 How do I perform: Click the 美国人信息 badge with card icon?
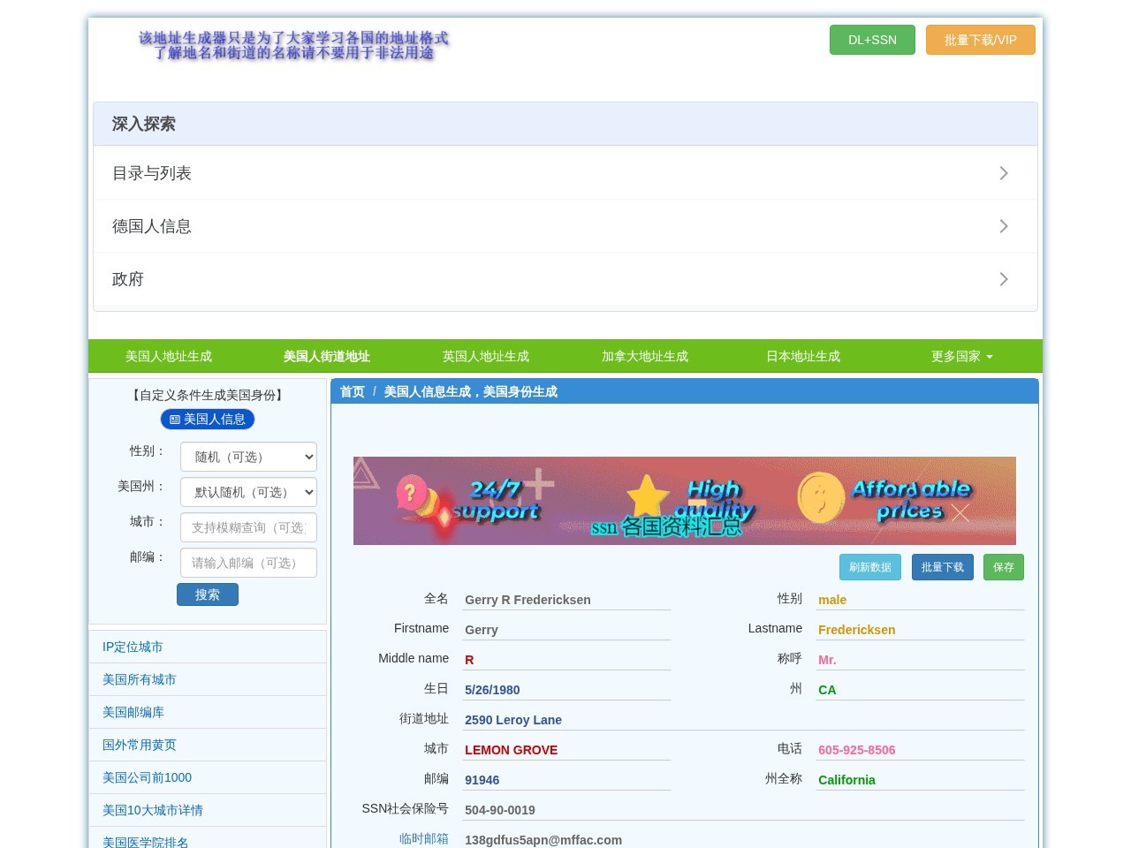pyautogui.click(x=208, y=420)
